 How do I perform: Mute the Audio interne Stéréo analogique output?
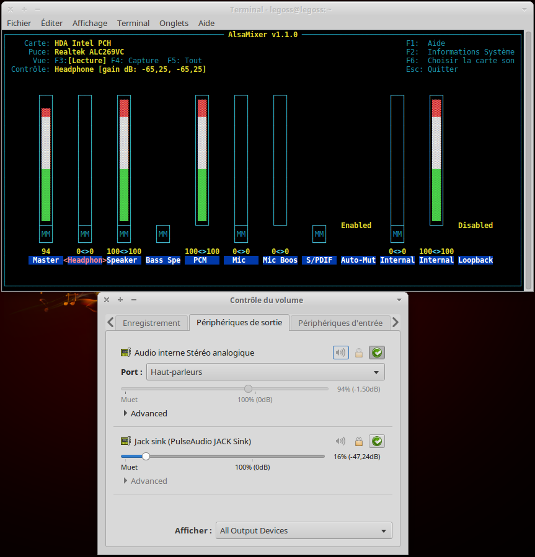pos(340,353)
